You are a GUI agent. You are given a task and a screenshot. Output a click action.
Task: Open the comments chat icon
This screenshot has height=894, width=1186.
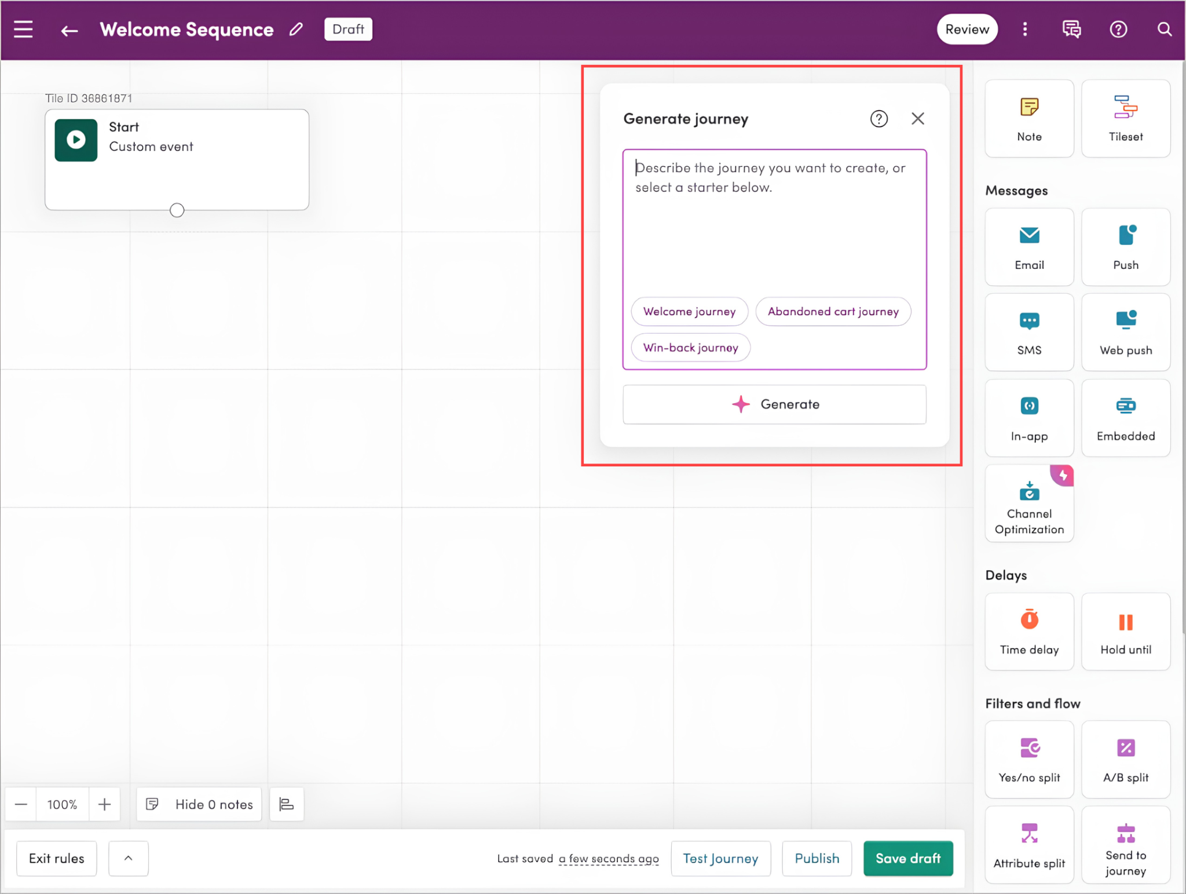(1071, 29)
